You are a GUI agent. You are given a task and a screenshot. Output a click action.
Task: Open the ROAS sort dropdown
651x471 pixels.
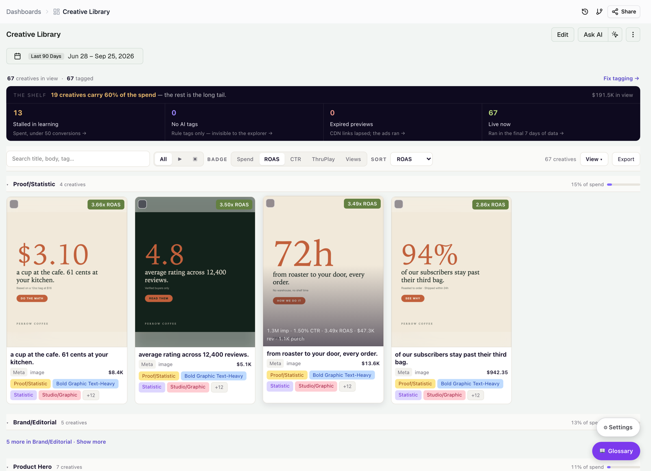click(x=411, y=159)
